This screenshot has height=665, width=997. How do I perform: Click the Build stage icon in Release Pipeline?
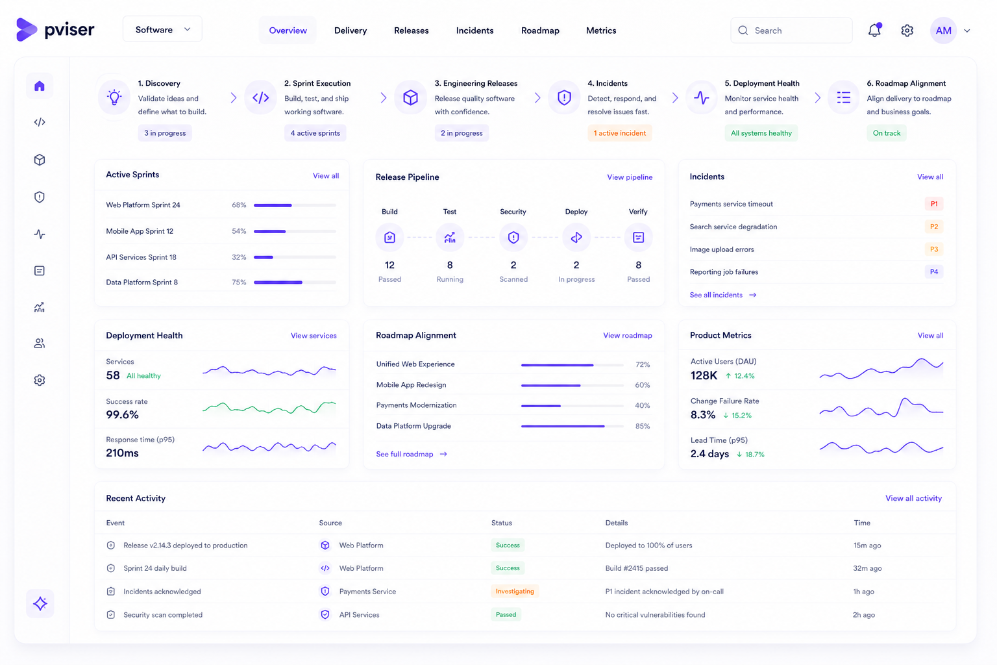[x=389, y=238]
